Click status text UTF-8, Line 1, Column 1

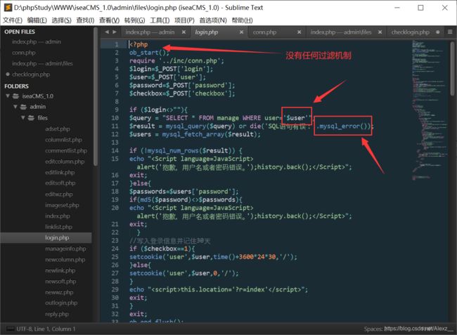[46, 329]
